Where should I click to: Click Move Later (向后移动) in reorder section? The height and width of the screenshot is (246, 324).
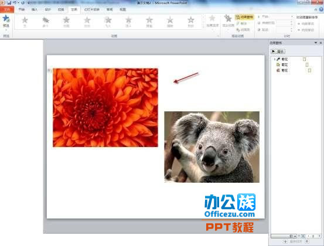[x=306, y=30]
